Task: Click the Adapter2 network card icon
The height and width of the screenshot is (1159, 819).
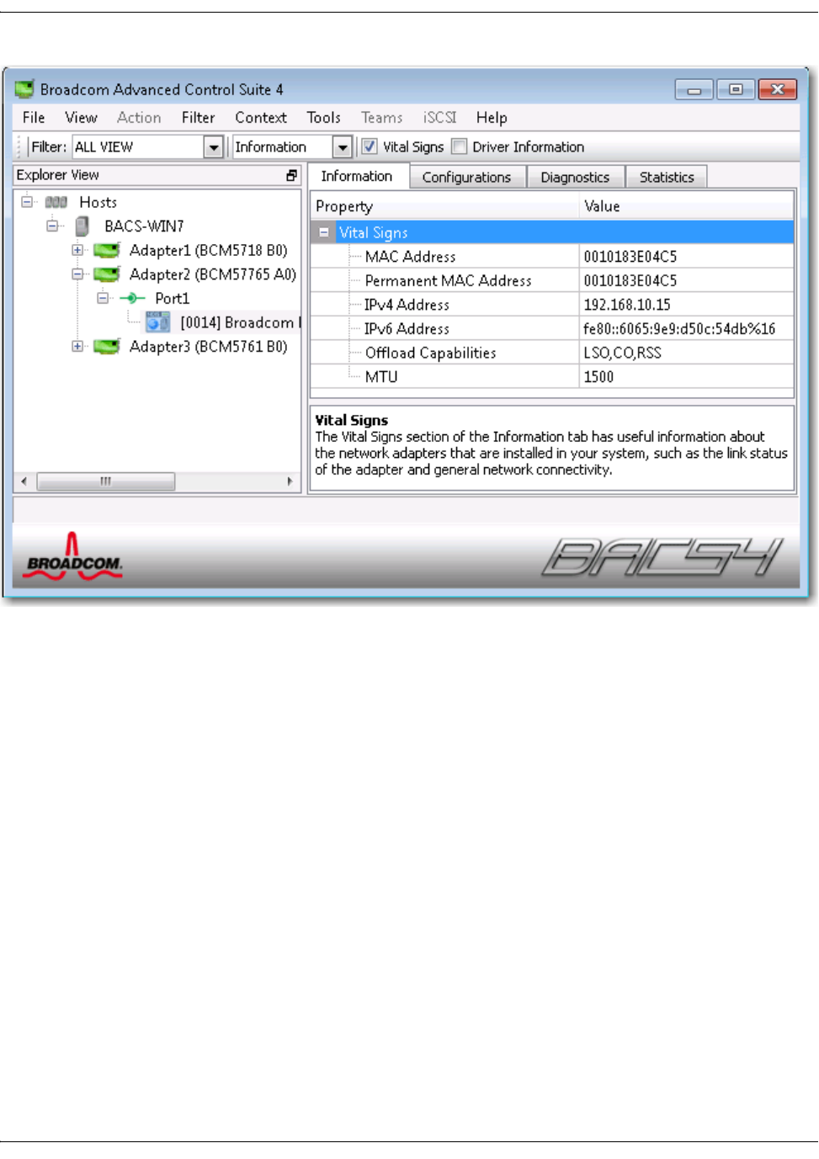Action: pos(107,274)
